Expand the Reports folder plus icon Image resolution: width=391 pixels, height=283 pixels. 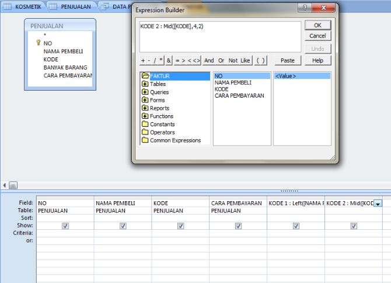[x=145, y=108]
